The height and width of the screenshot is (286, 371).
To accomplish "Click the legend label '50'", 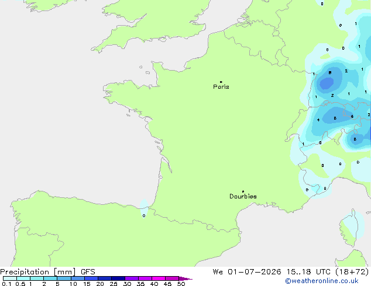I will point(181,284).
